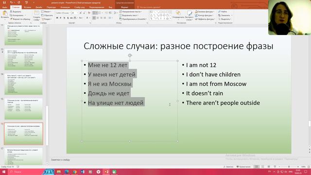
Task: Decrease font size with the small A icon
Action: [84, 13]
